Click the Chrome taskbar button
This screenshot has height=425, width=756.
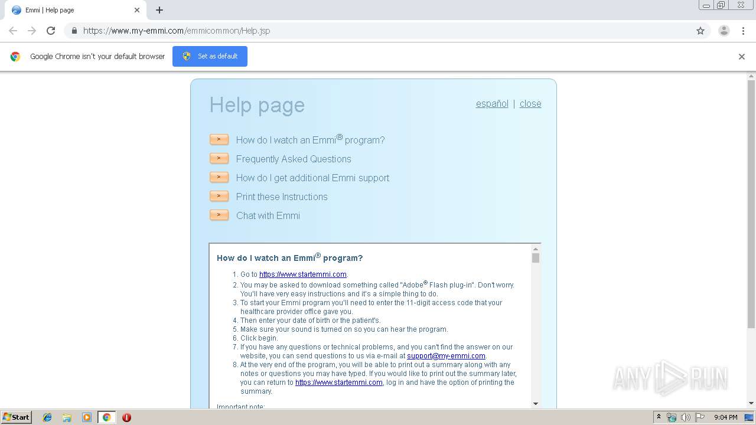click(106, 417)
